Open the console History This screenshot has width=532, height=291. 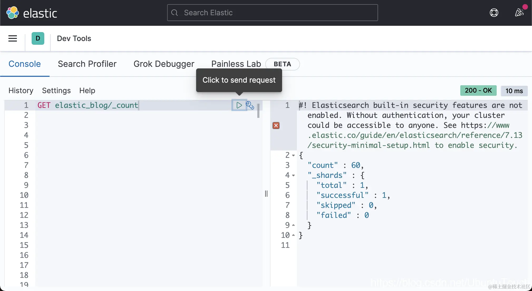coord(21,91)
